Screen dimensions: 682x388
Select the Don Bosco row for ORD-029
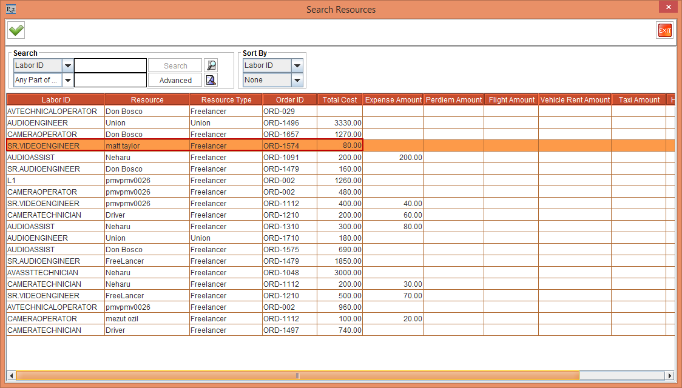coord(182,111)
